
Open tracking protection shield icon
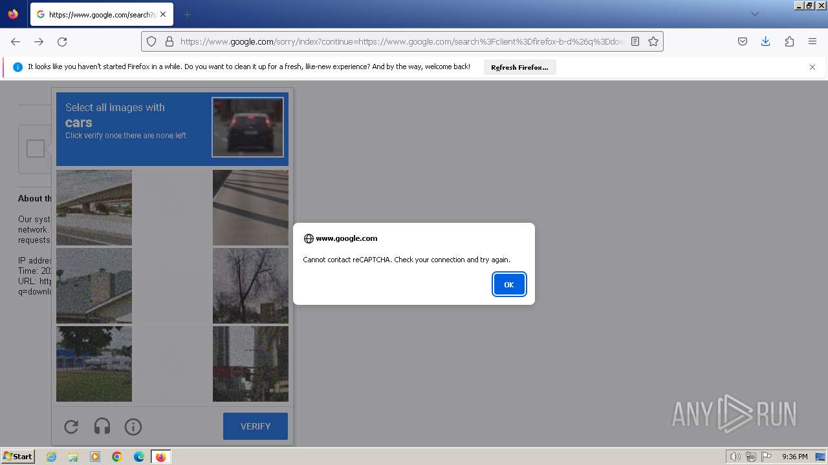coord(151,41)
